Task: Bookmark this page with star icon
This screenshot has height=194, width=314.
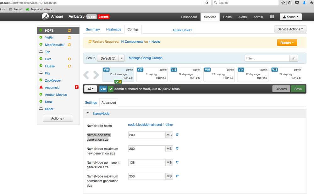Action: [x=283, y=3]
